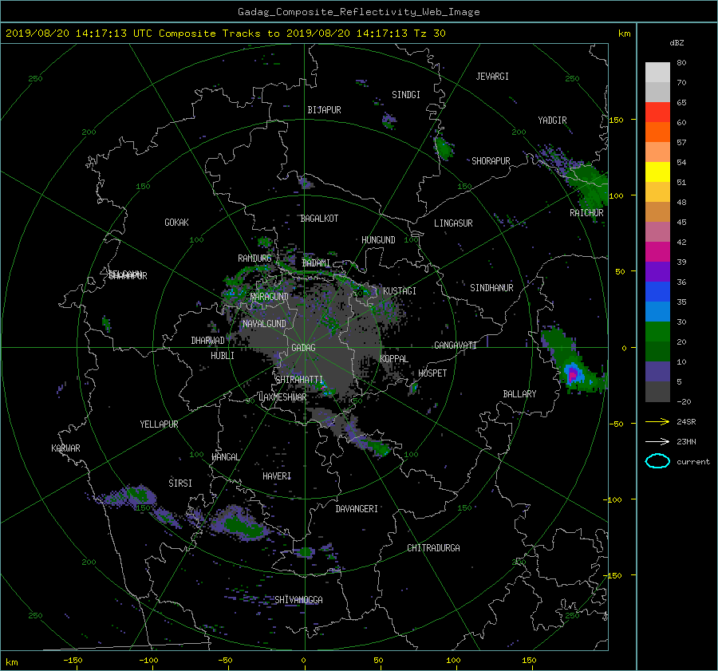Click the SHORAPUR city label

491,161
